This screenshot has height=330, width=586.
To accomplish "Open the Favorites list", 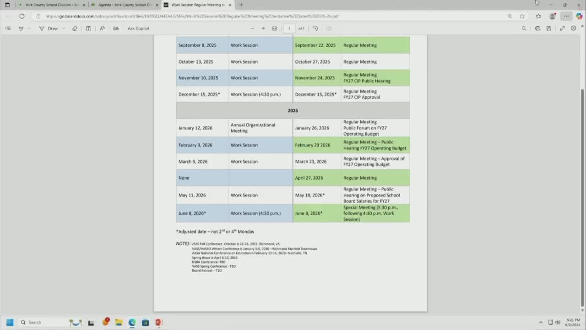I will (538, 16).
